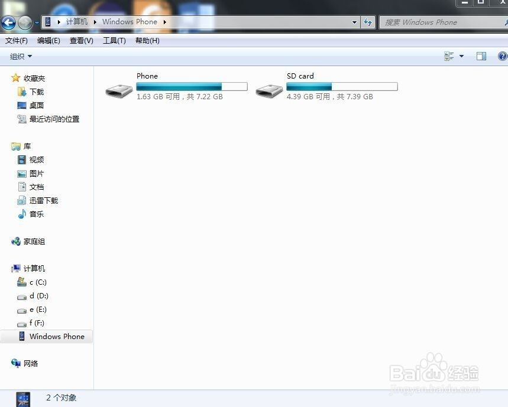Viewport: 508px width, 407px height.
Task: Select Windows Phone in the address breadcrumb
Action: pyautogui.click(x=130, y=22)
